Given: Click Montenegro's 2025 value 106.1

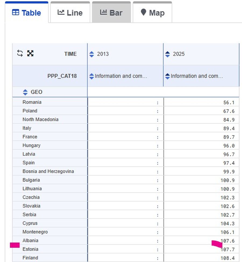Looking at the screenshot, I should (x=227, y=232).
